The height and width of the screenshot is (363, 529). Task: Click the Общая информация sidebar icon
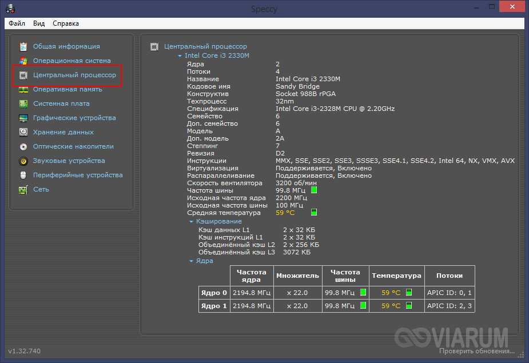click(x=23, y=46)
